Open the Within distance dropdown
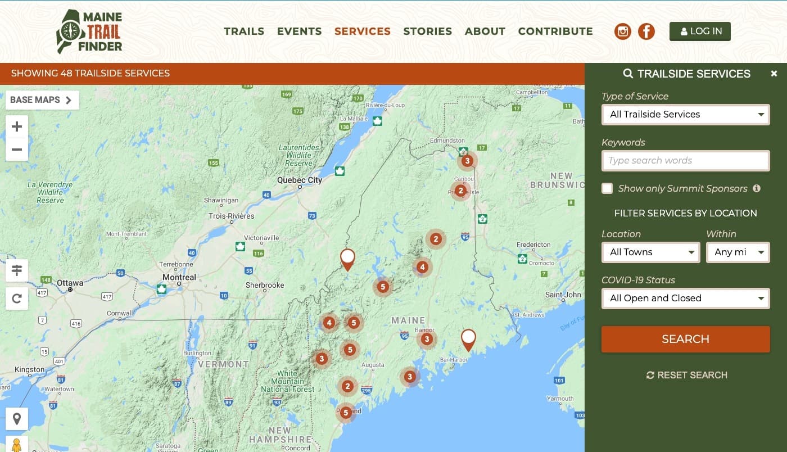This screenshot has width=787, height=452. [x=738, y=252]
